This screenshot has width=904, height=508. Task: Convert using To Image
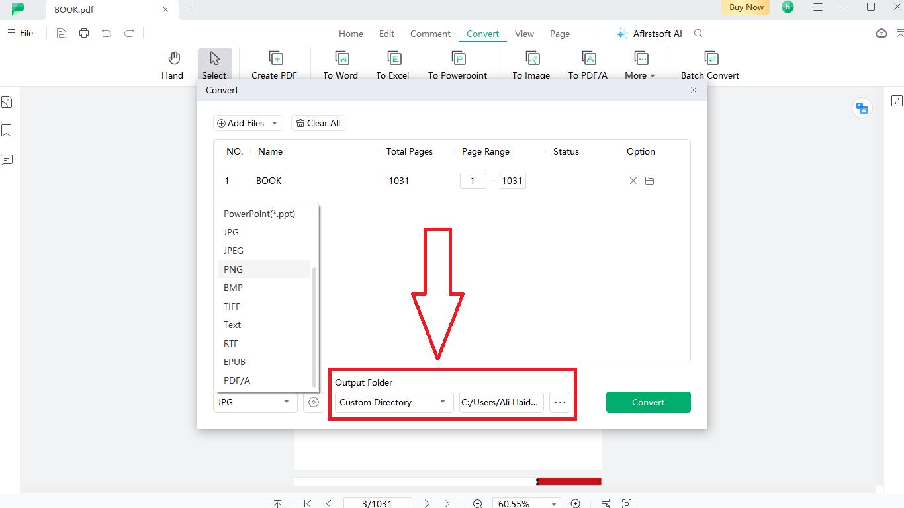tap(531, 65)
